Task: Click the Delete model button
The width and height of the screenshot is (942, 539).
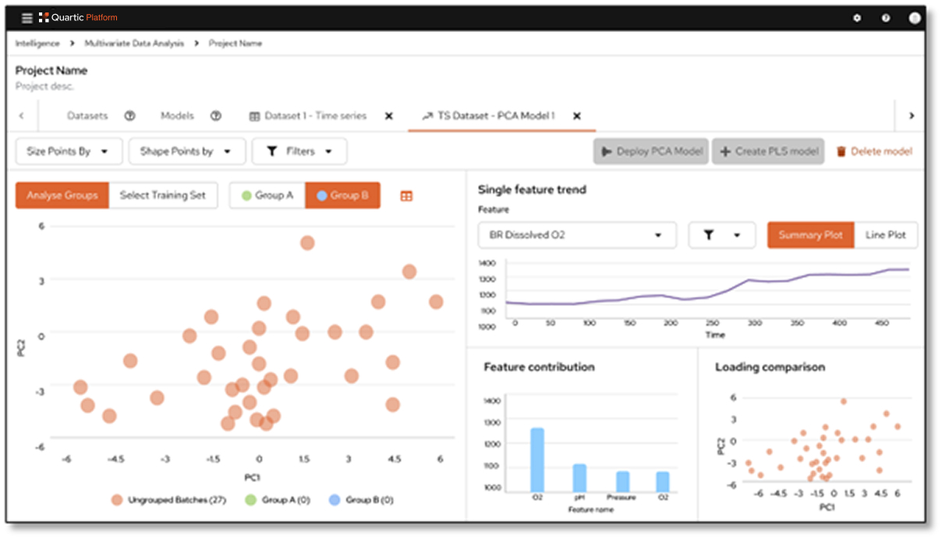Action: (873, 151)
